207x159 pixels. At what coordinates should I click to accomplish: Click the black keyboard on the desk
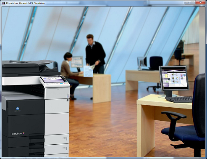pos(179,99)
